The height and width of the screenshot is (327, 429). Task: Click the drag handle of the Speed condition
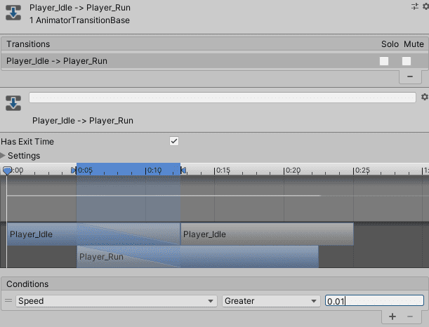tap(9, 301)
